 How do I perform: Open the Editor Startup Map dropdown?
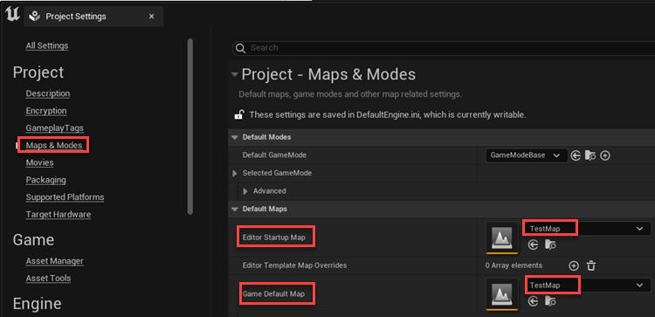[587, 229]
